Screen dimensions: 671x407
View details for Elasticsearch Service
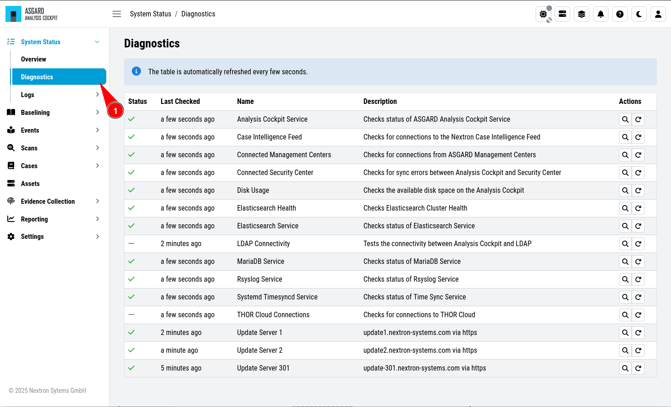point(625,226)
